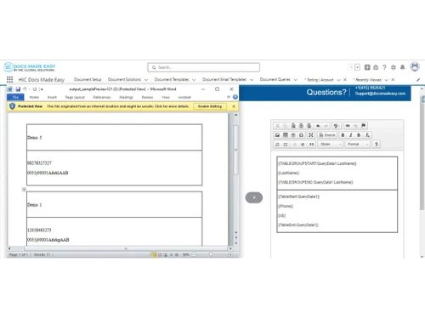Click the editor Insert Link icon
The width and height of the screenshot is (425, 319).
click(348, 126)
